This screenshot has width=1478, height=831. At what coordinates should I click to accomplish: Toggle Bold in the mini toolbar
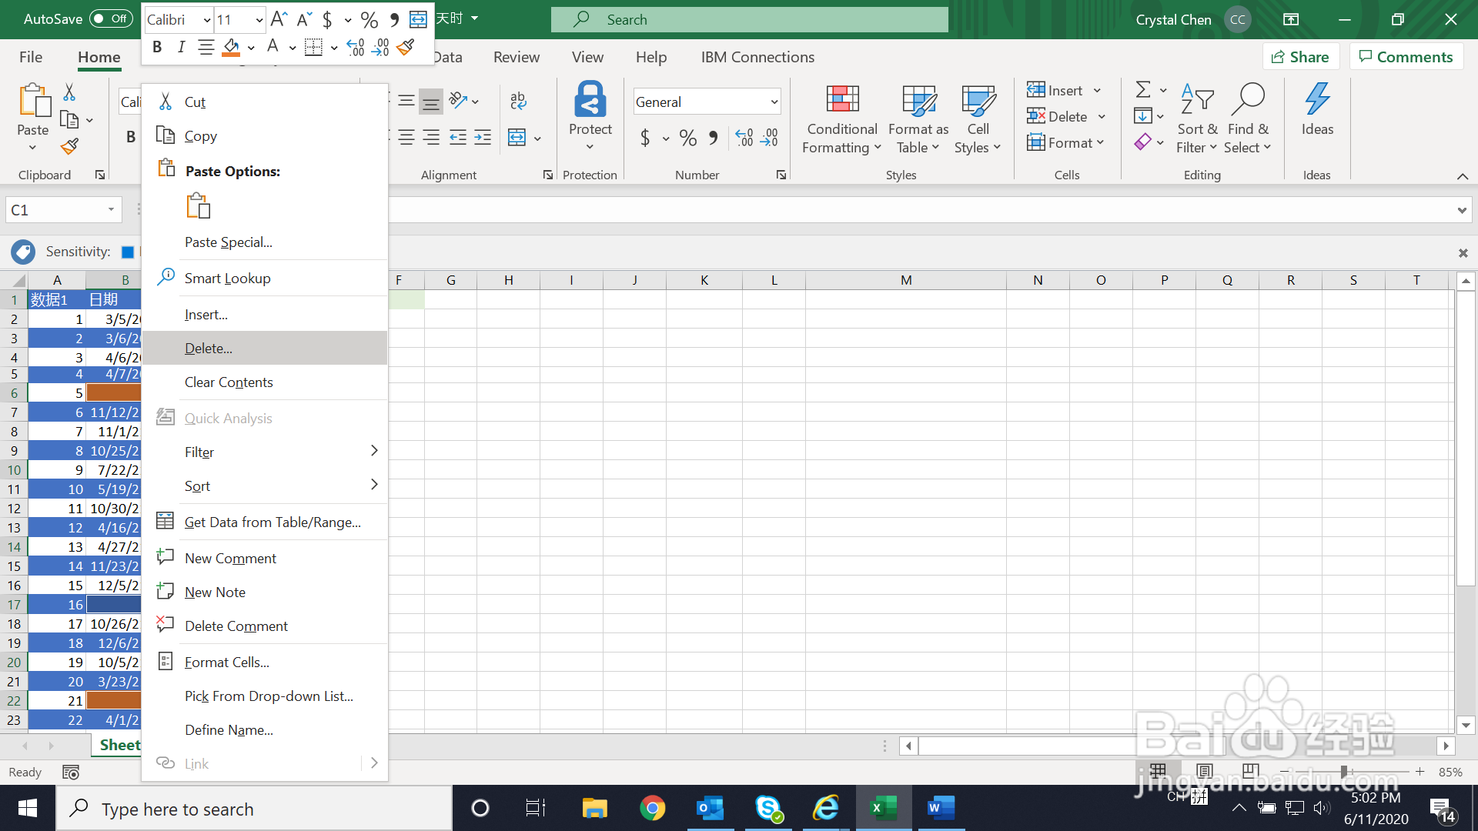(157, 48)
